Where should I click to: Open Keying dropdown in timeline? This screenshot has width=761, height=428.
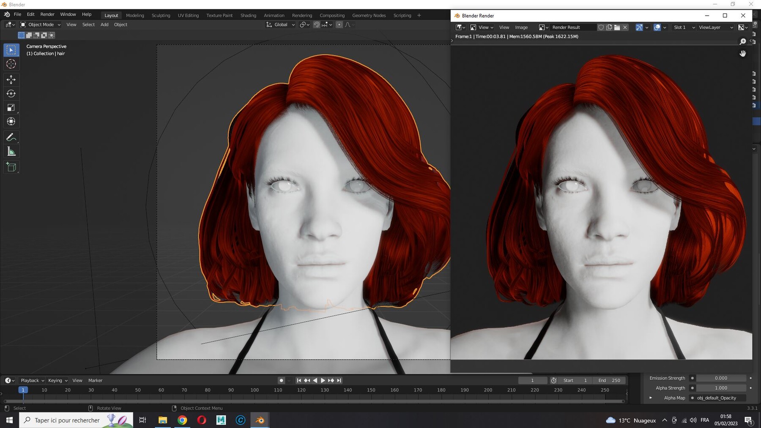click(58, 380)
